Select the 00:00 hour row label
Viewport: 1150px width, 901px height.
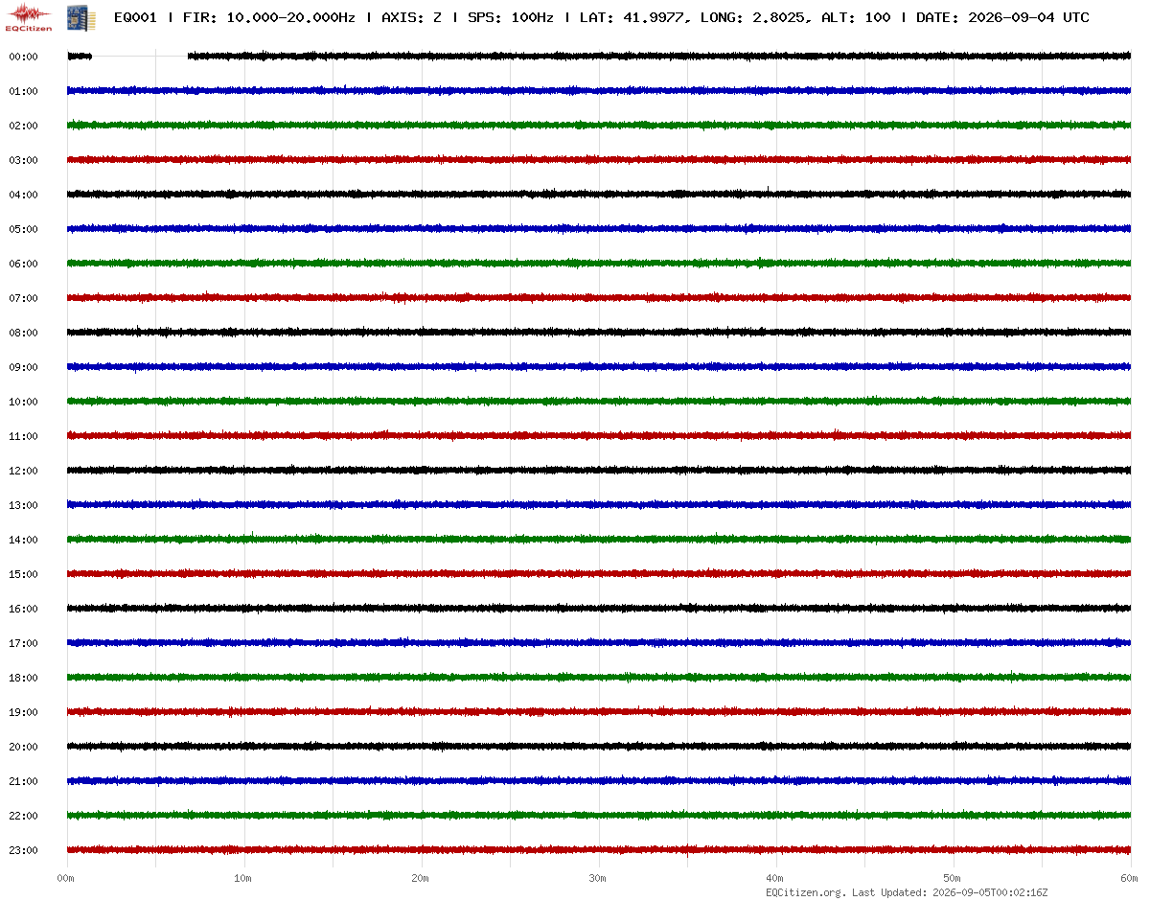click(x=23, y=57)
